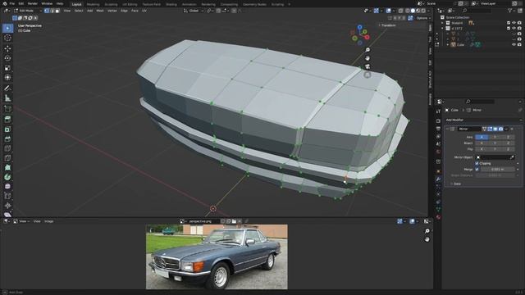Image resolution: width=525 pixels, height=295 pixels.
Task: Select the Select Box tool
Action: coord(7,28)
